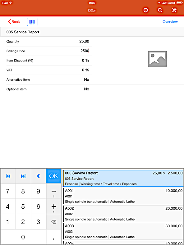Open the search magnifier in header
This screenshot has width=184, height=245.
[x=160, y=10]
